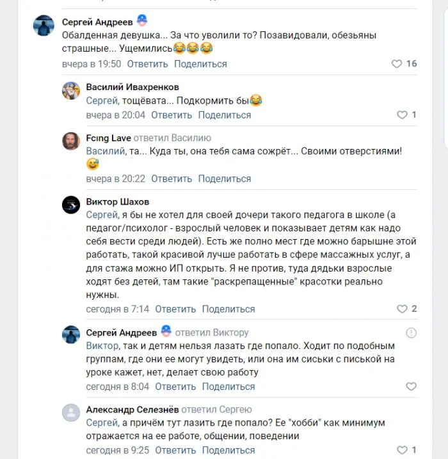Open Виктор Шахов's black avatar
448x459 pixels.
70,205
